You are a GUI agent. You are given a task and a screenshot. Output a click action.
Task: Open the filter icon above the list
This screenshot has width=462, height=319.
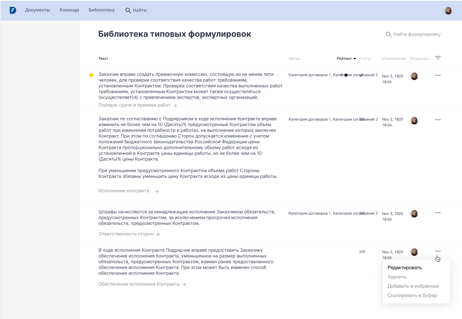(x=438, y=58)
